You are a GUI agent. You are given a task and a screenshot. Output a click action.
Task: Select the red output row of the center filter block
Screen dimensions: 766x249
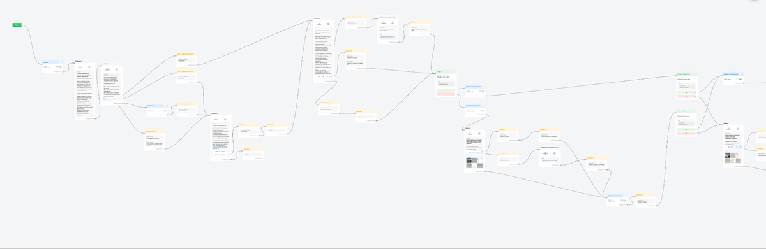click(x=446, y=94)
